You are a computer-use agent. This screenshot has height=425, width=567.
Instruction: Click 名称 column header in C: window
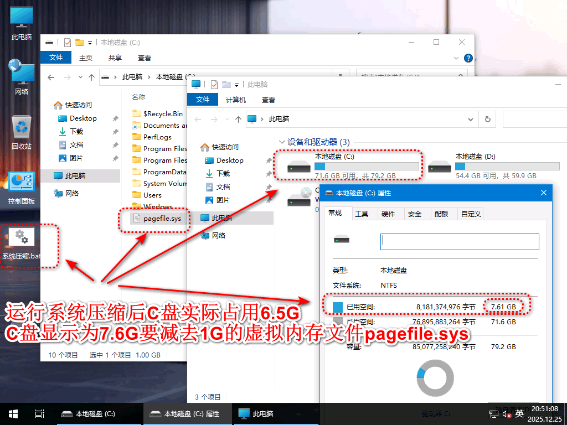pyautogui.click(x=138, y=97)
